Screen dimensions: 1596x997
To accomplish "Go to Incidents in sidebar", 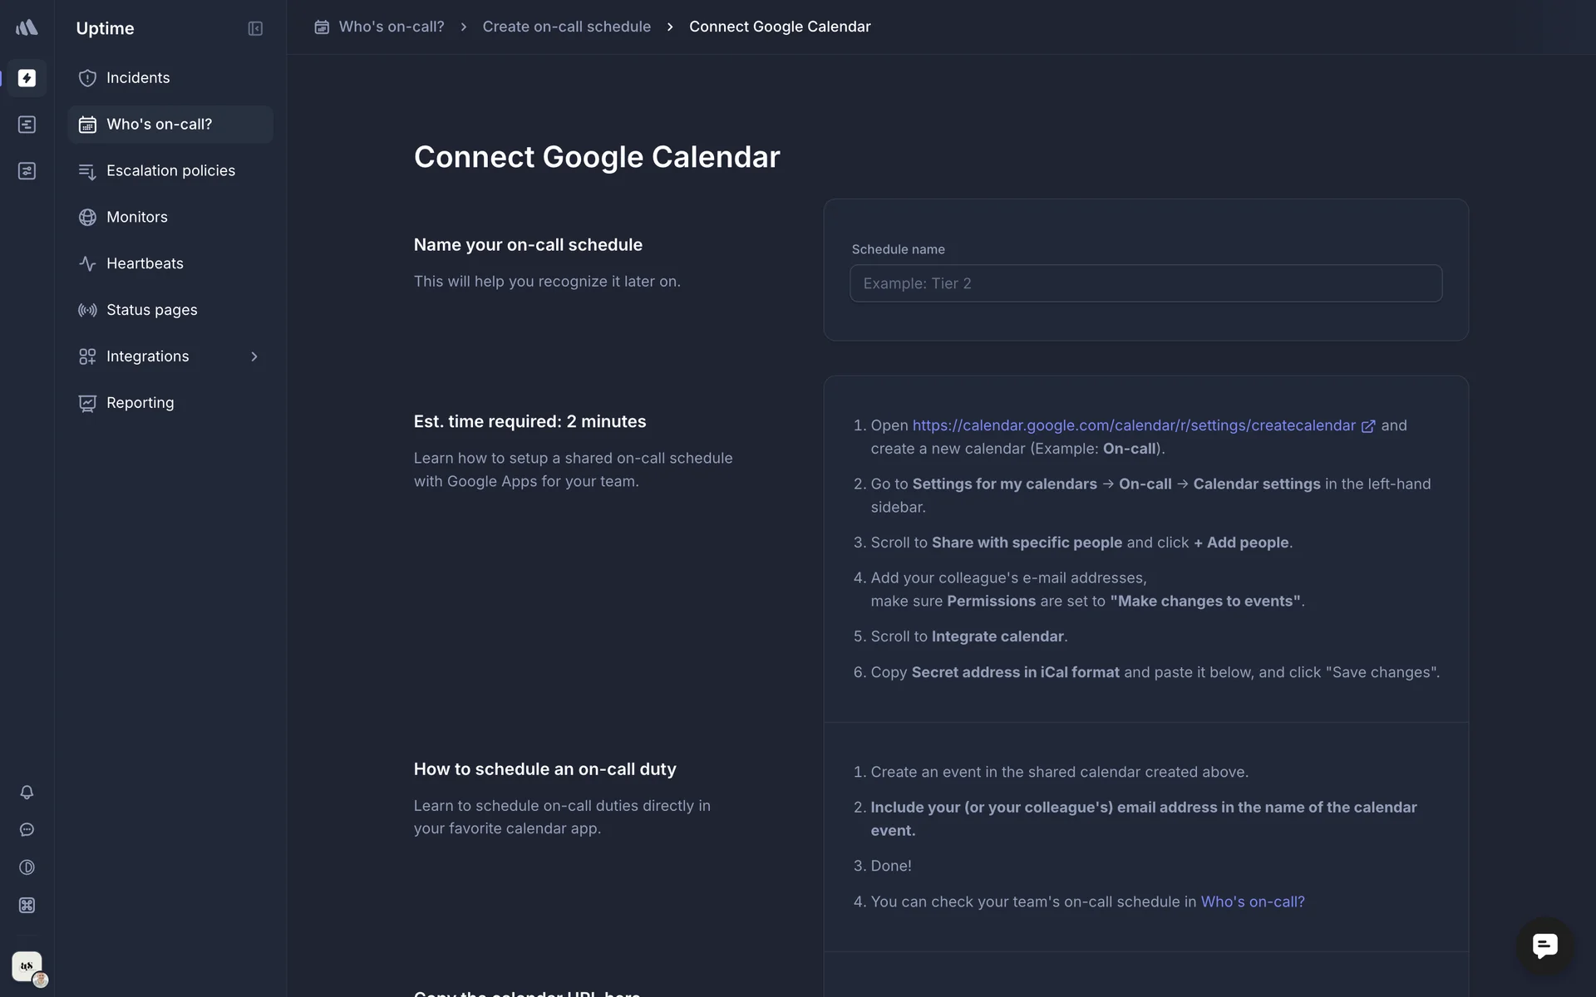I will coord(138,78).
